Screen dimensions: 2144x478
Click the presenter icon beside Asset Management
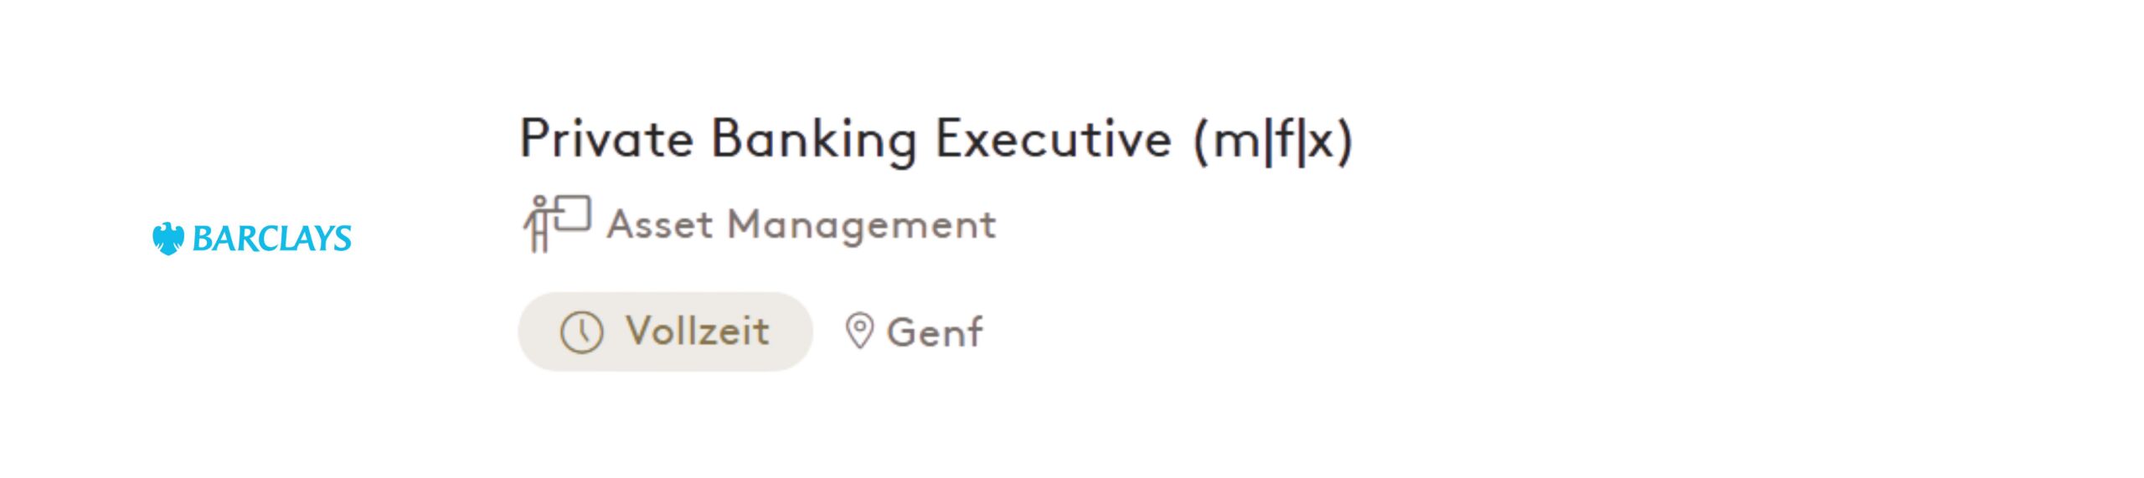[x=556, y=223]
